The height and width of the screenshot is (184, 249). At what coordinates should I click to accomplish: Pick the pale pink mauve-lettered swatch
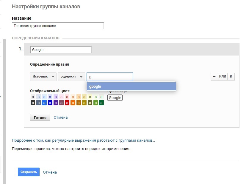[x=62, y=97]
